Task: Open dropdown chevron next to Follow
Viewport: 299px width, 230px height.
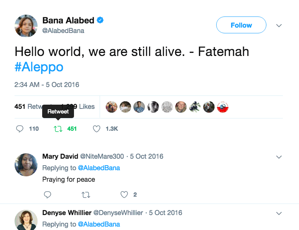Action: pos(279,26)
